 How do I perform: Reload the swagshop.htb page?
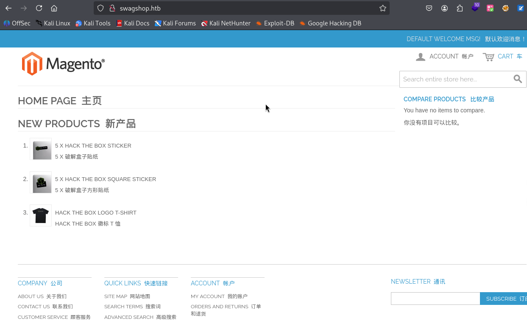[39, 8]
